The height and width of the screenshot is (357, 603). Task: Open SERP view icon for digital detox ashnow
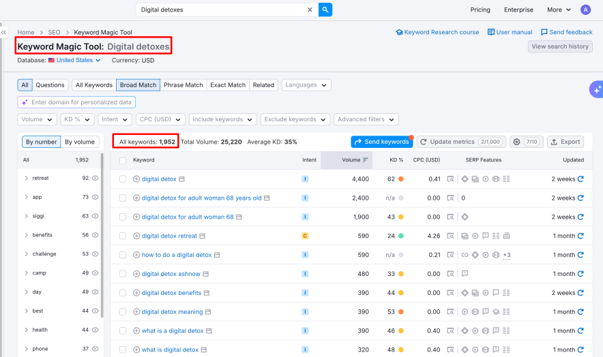pyautogui.click(x=450, y=274)
